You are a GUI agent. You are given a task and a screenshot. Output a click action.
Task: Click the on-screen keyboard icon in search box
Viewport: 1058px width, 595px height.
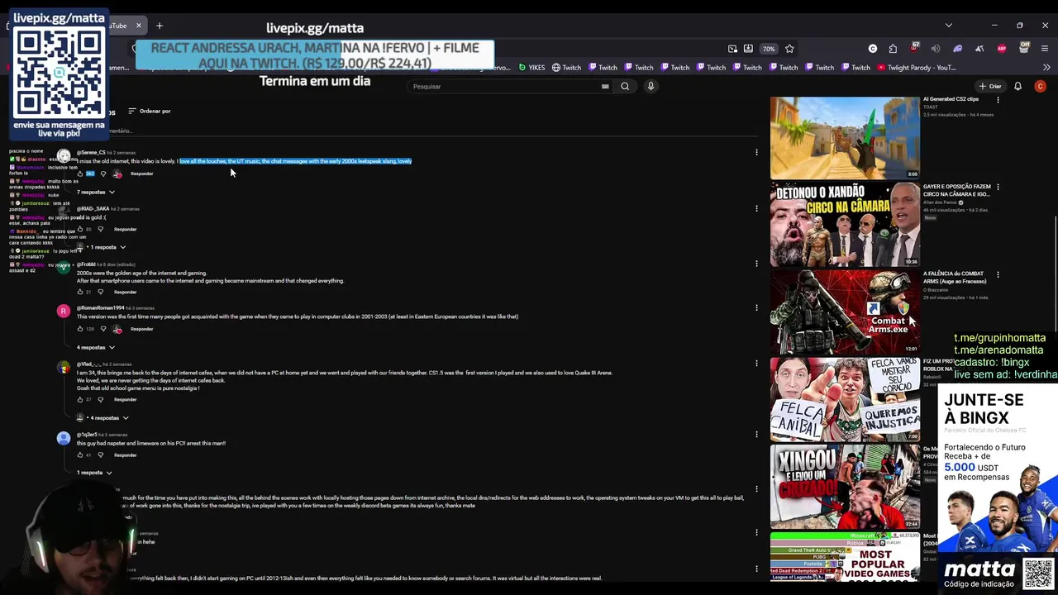(x=605, y=86)
